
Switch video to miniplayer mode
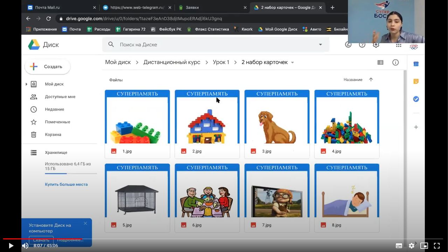click(424, 246)
